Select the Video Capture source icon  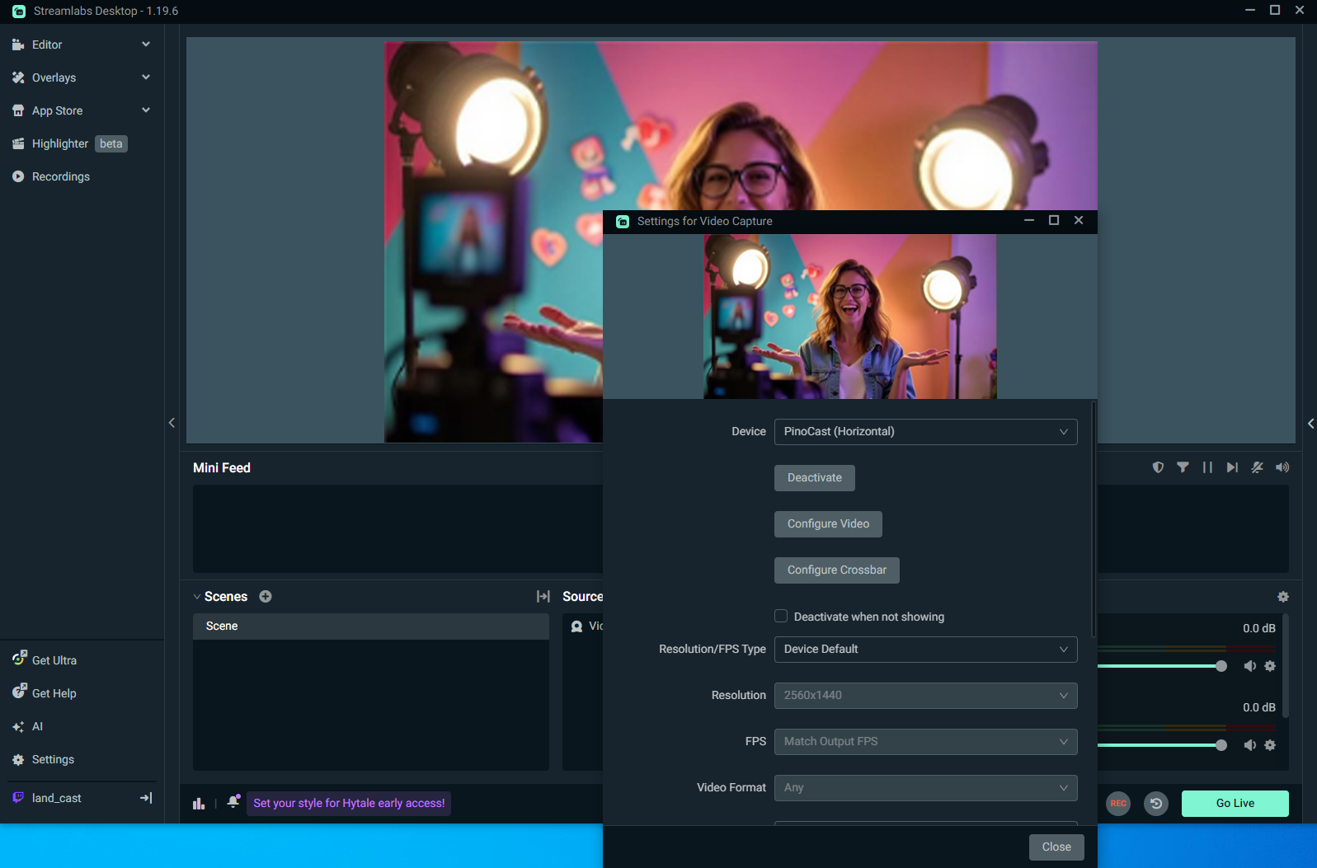pyautogui.click(x=577, y=626)
